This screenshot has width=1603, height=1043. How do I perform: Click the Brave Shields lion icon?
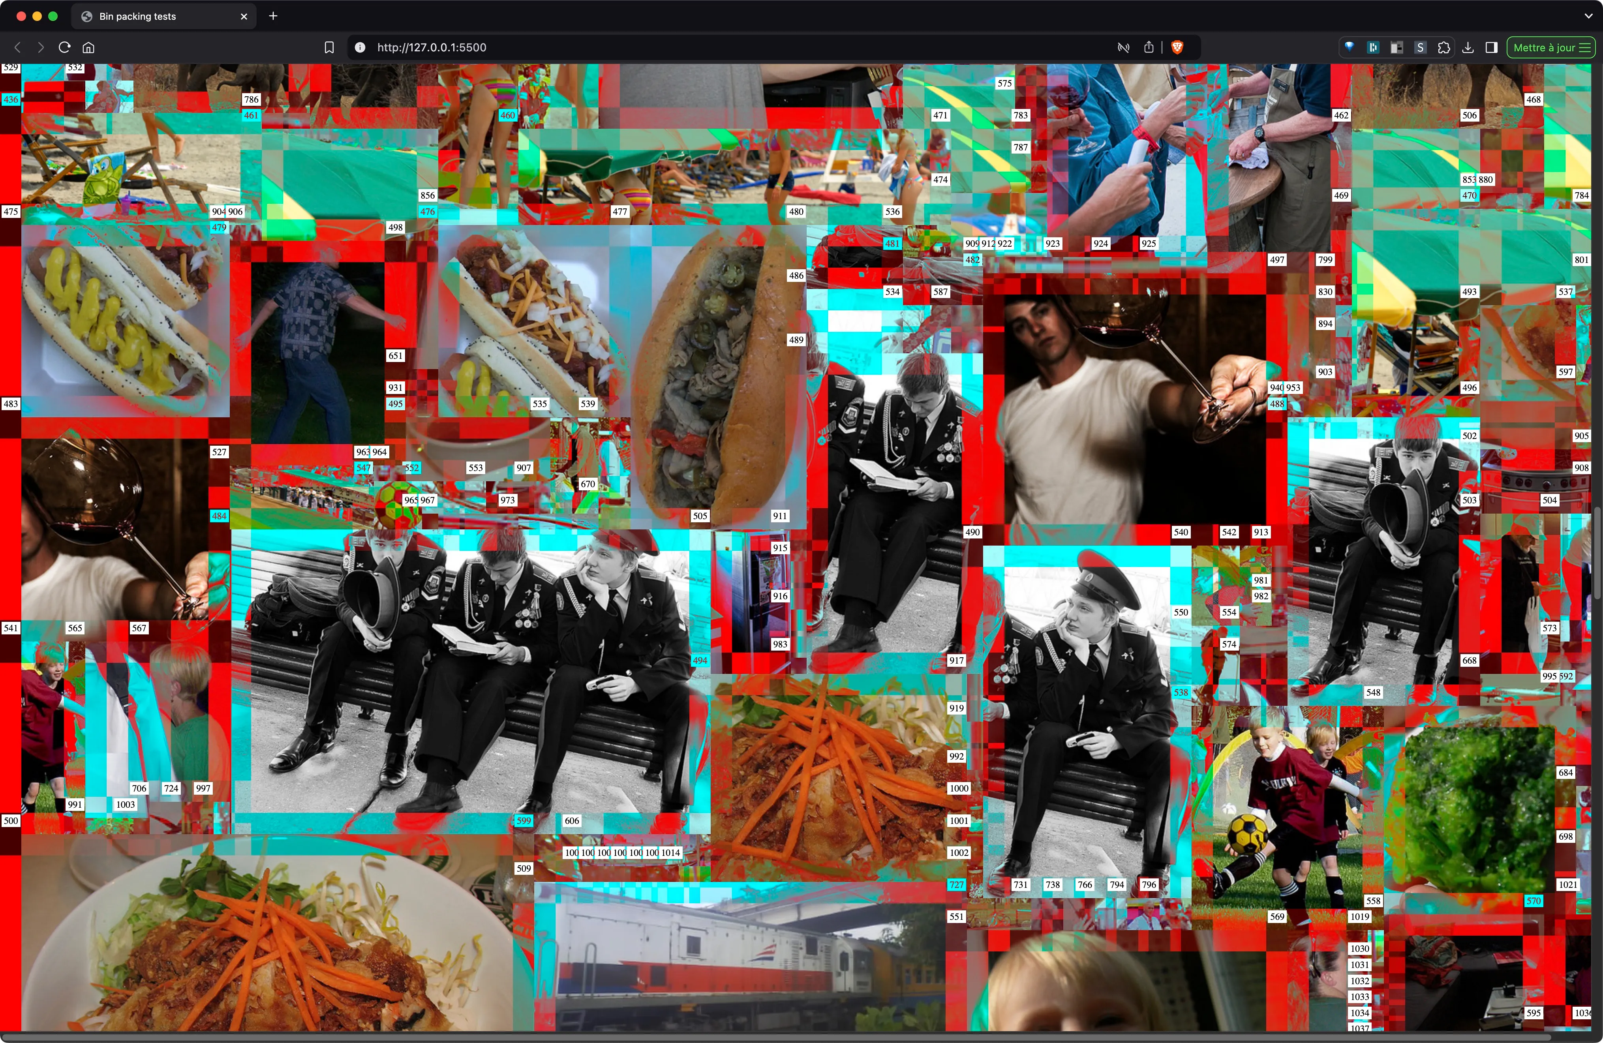(x=1177, y=47)
